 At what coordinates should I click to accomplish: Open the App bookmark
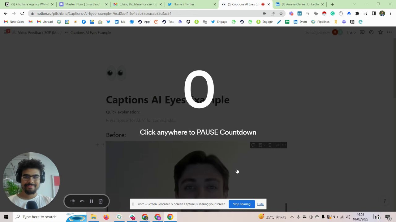[x=144, y=22]
